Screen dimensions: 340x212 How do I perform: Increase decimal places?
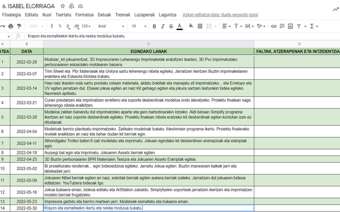pos(76,26)
